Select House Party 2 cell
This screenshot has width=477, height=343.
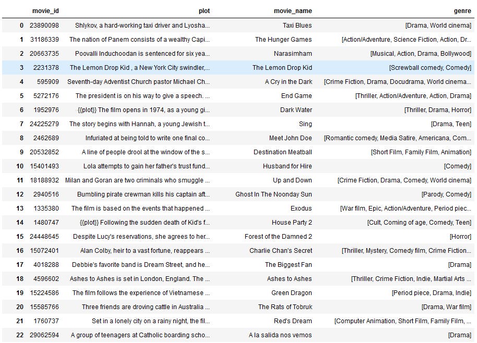click(x=292, y=223)
